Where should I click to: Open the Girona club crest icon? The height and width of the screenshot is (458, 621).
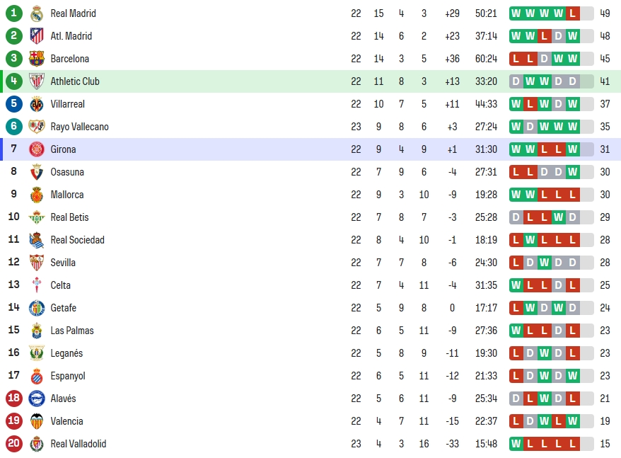click(x=37, y=149)
